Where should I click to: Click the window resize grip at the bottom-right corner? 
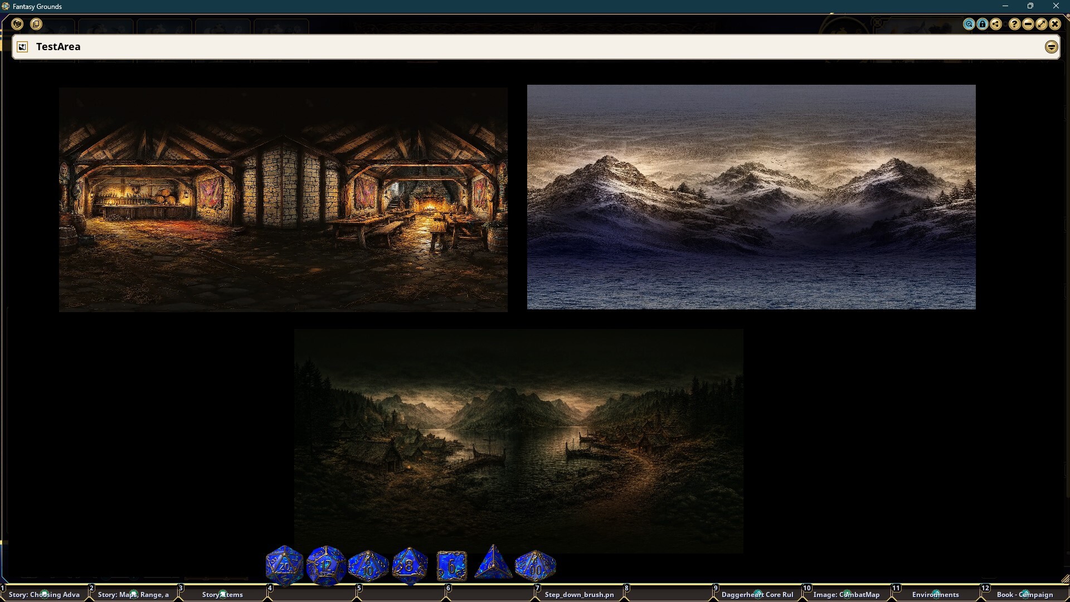[1065, 579]
